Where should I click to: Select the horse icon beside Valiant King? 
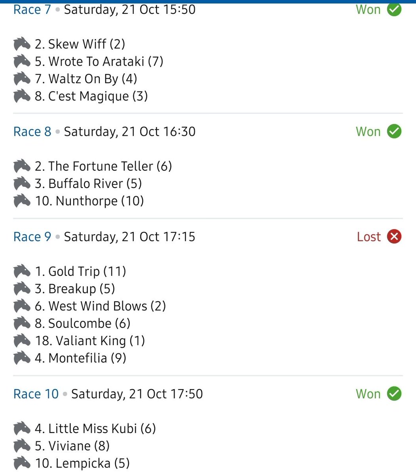pos(22,341)
